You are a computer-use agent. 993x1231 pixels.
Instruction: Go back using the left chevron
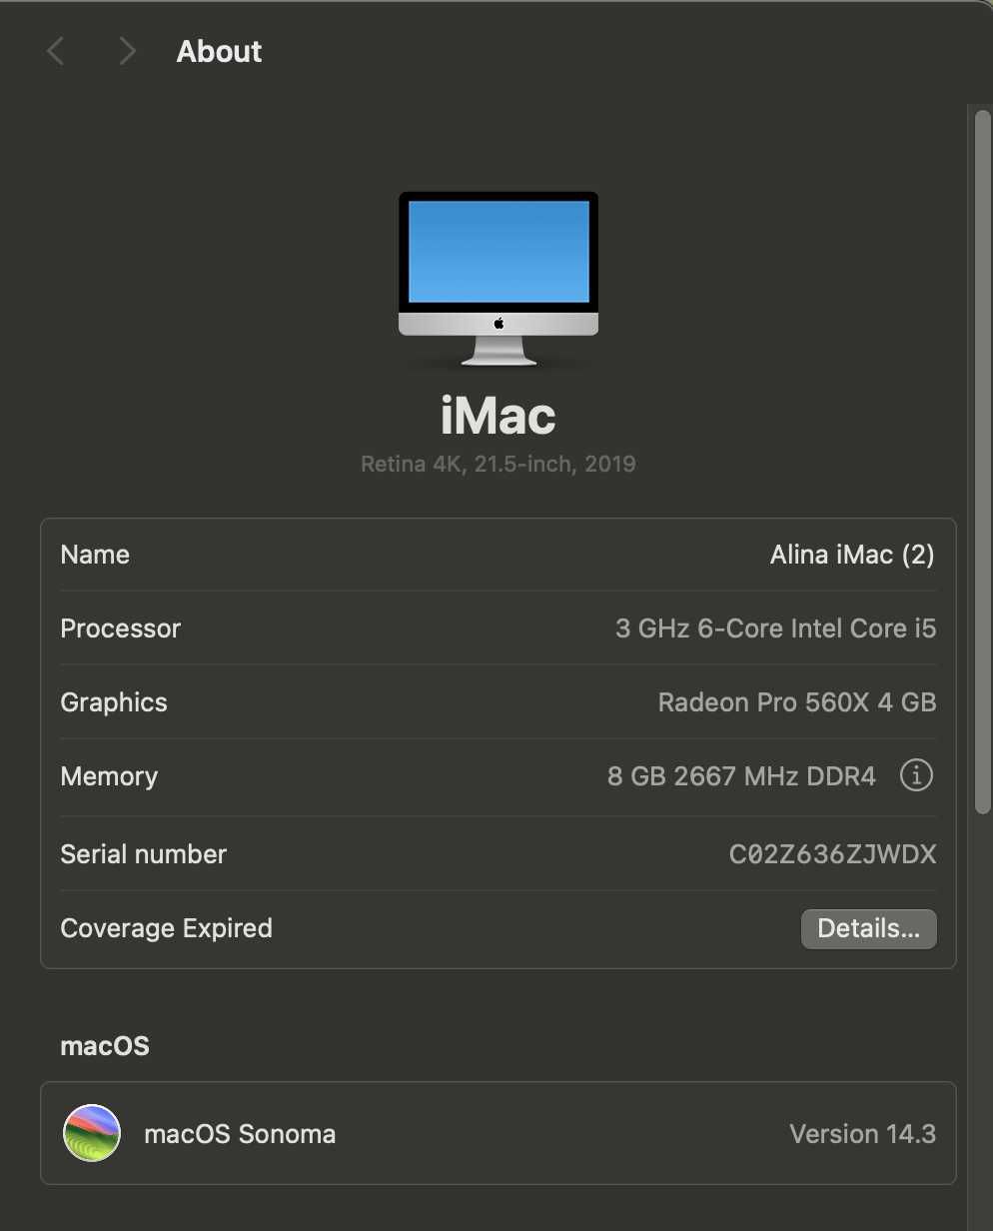(56, 51)
